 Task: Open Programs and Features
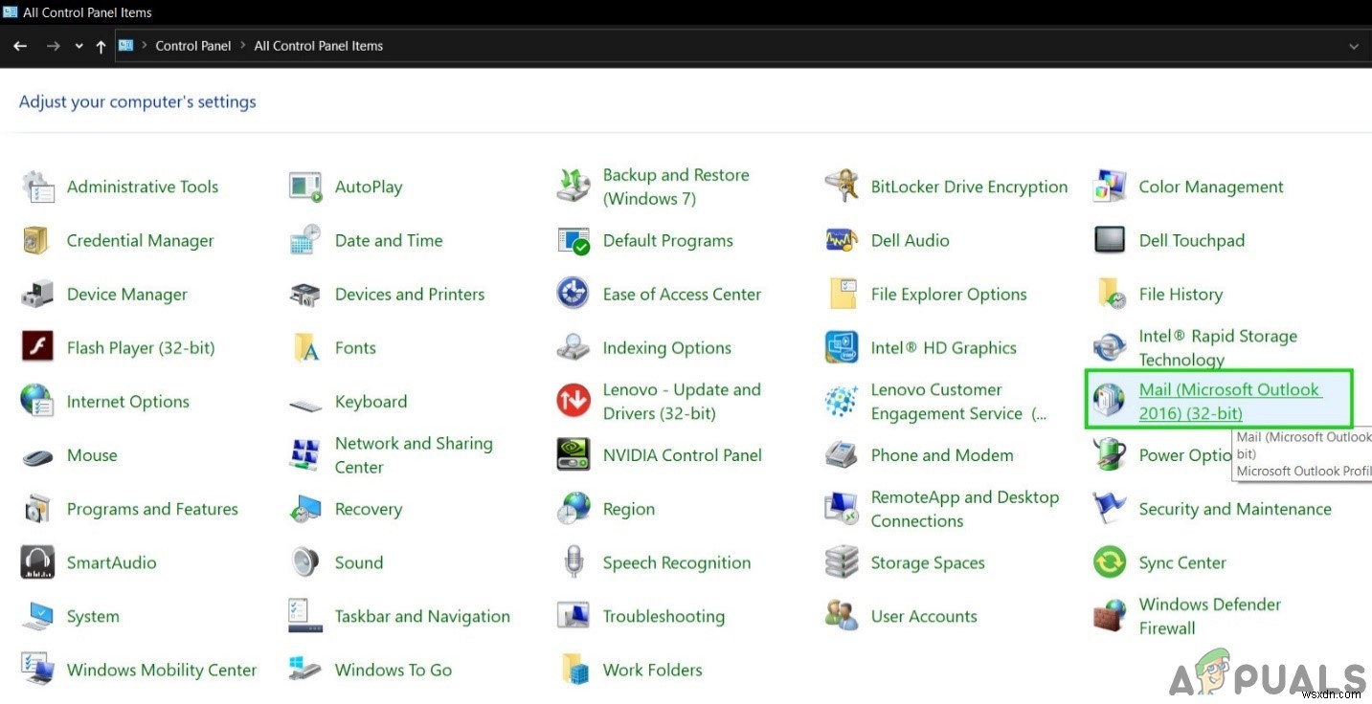tap(151, 509)
